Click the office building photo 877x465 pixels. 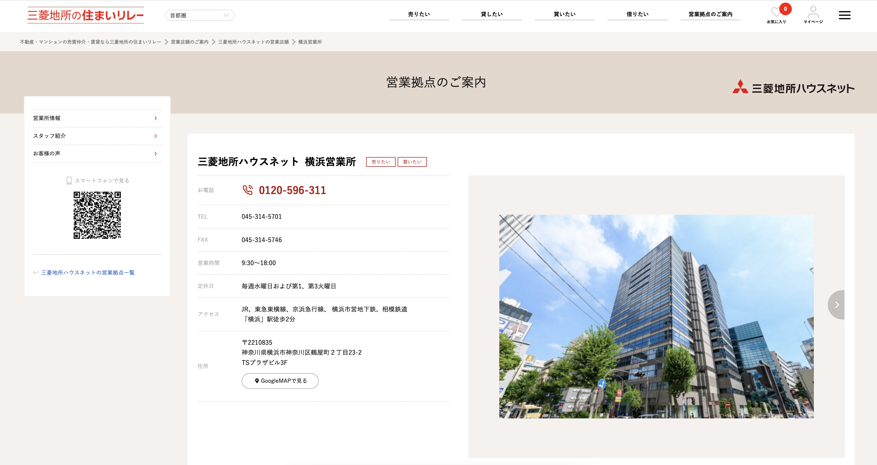(x=656, y=316)
